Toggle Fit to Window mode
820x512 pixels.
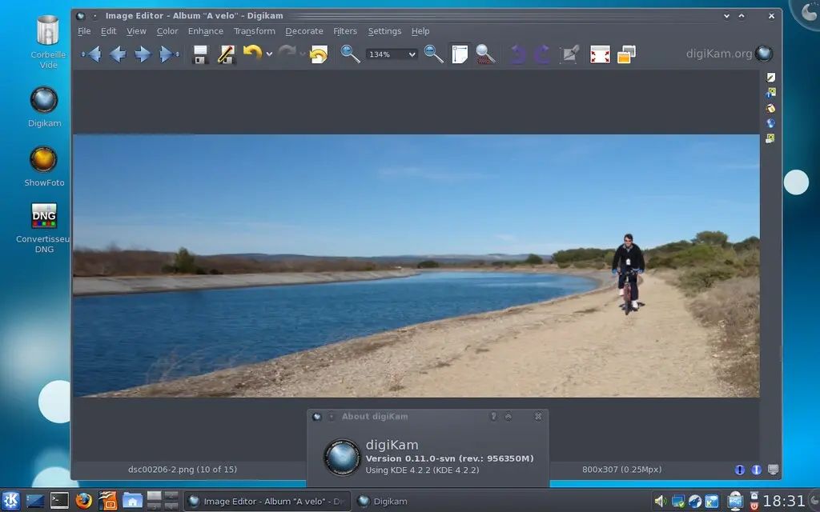click(460, 54)
